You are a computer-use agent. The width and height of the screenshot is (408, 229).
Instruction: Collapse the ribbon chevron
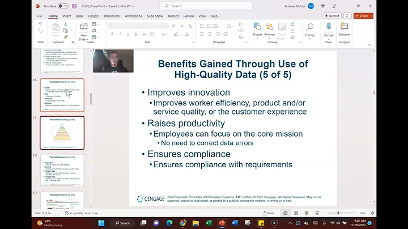pyautogui.click(x=369, y=45)
